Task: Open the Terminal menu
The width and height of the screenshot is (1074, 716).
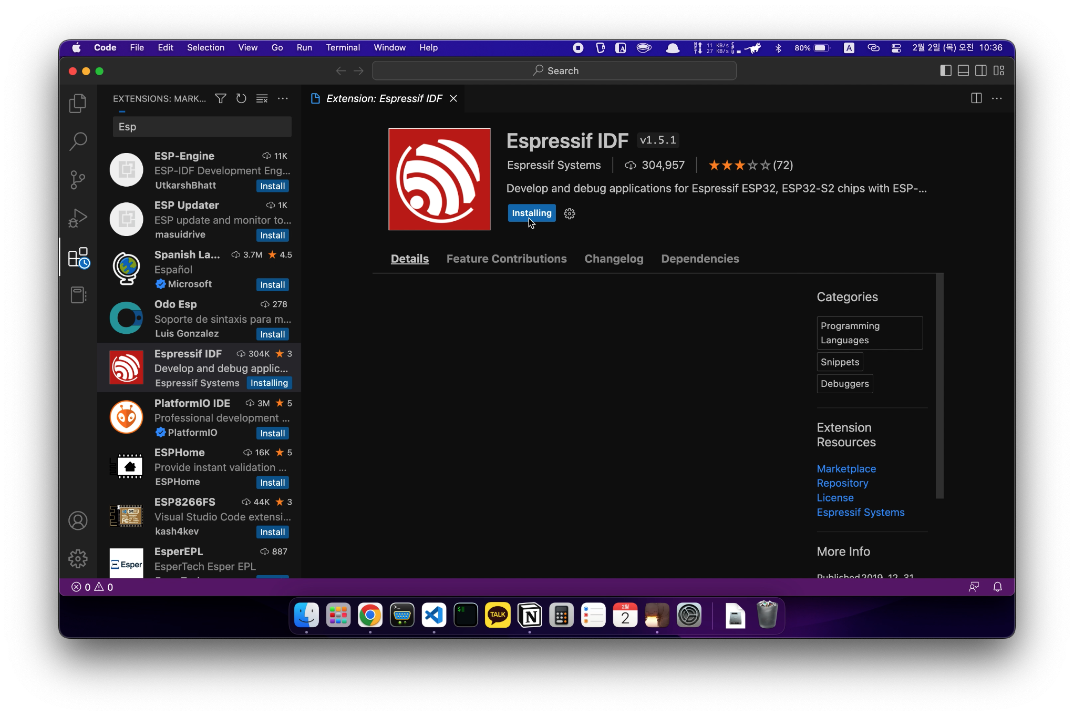Action: [x=343, y=48]
